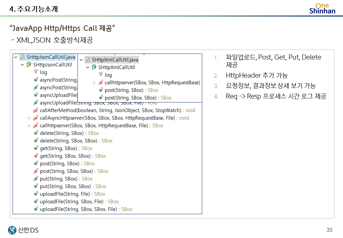343x238 pixels.
Task: Click XML outline post(String, SBox, SBox) icon
Action: click(101, 98)
